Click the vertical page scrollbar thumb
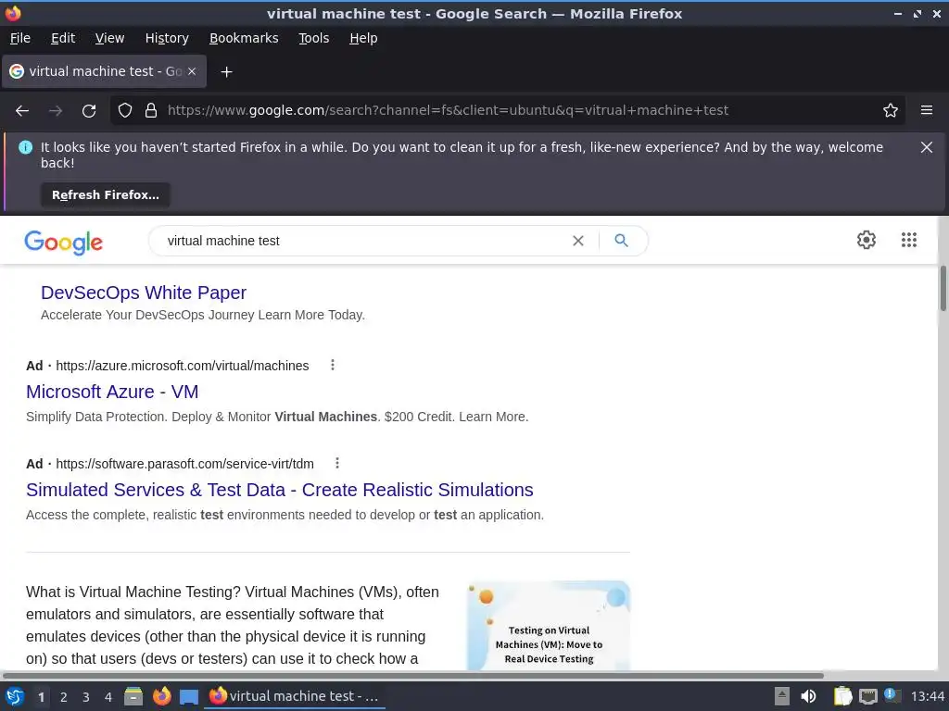This screenshot has width=949, height=711. point(943,289)
